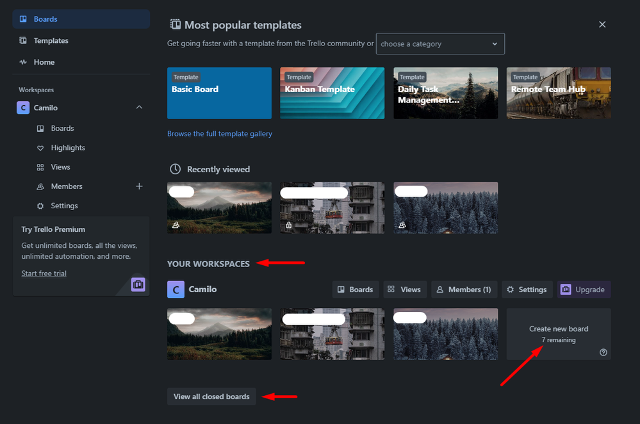Open the Basic Board template

pos(219,93)
